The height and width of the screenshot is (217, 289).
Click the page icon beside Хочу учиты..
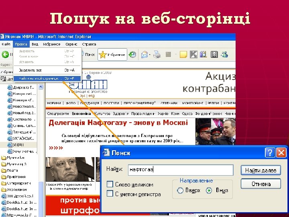pyautogui.click(x=10, y=151)
